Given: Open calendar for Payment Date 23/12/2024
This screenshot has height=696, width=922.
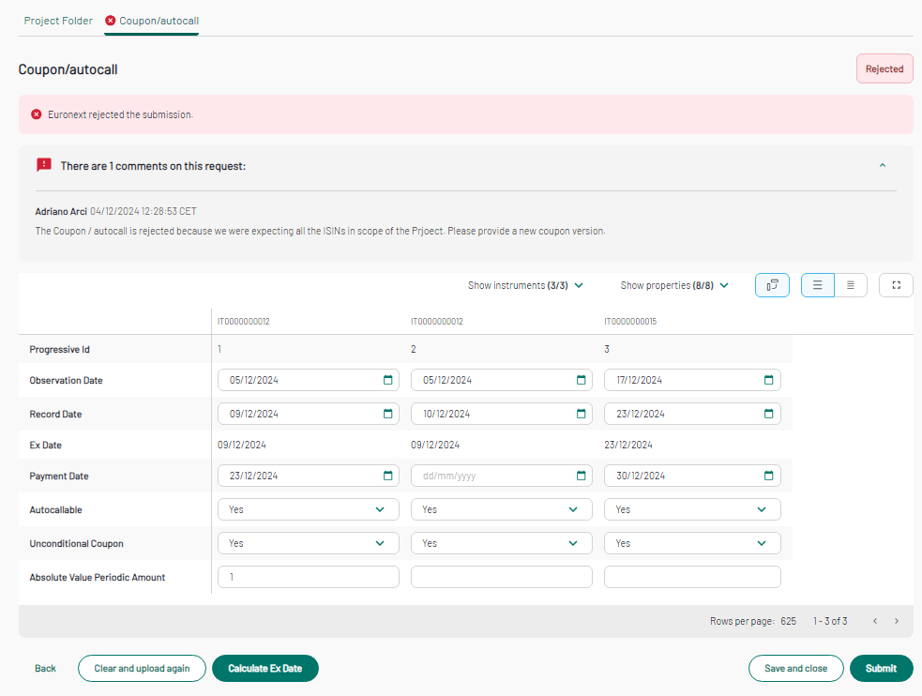Looking at the screenshot, I should (387, 476).
